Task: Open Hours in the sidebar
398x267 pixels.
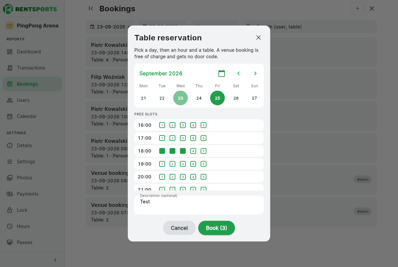Action: 32,226
